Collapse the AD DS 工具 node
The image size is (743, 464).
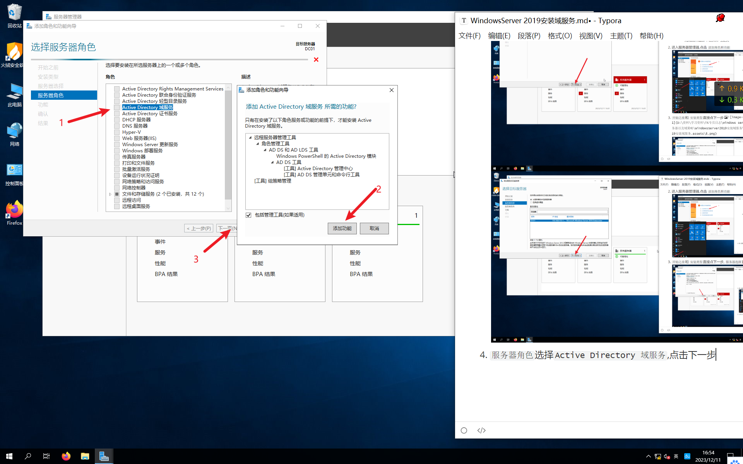click(272, 162)
